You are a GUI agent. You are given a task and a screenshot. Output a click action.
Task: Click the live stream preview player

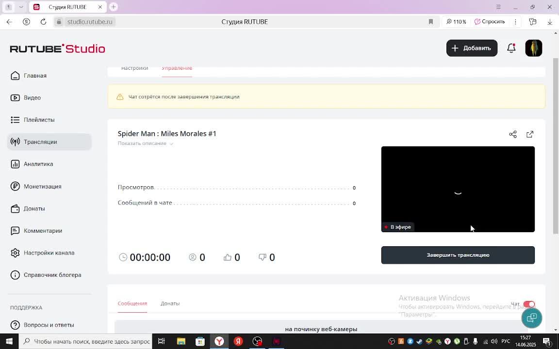coord(458,189)
